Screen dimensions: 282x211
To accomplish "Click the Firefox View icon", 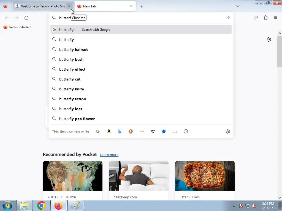I will [x=6, y=6].
